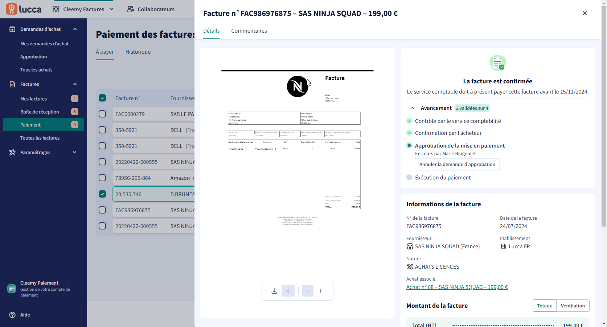
Task: Click the establishment icon near Lucca FR
Action: point(504,247)
